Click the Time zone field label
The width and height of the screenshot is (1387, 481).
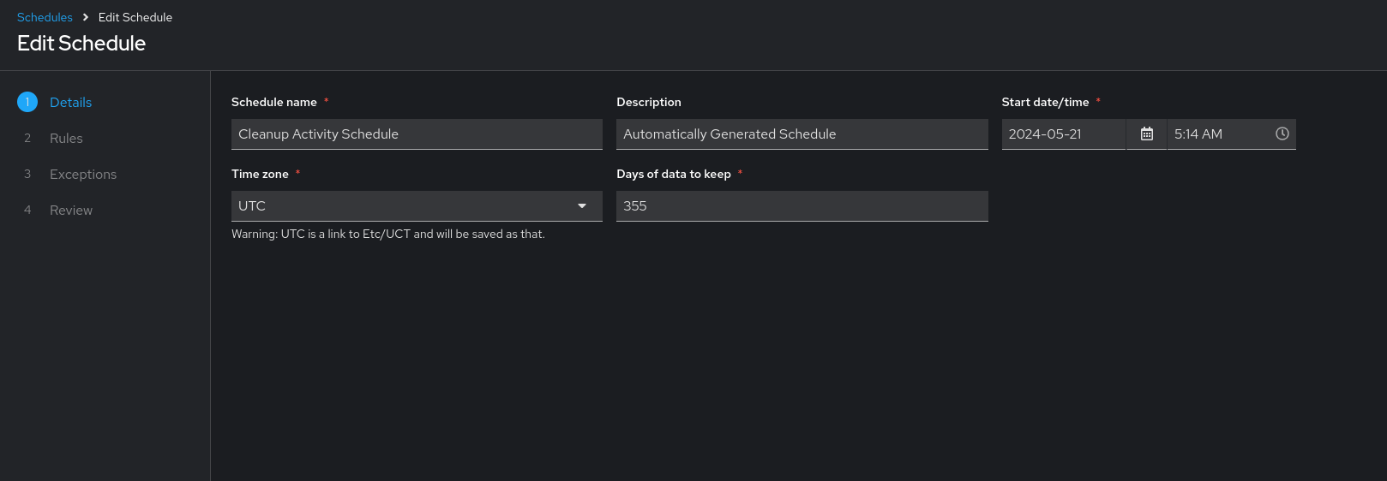click(x=260, y=174)
